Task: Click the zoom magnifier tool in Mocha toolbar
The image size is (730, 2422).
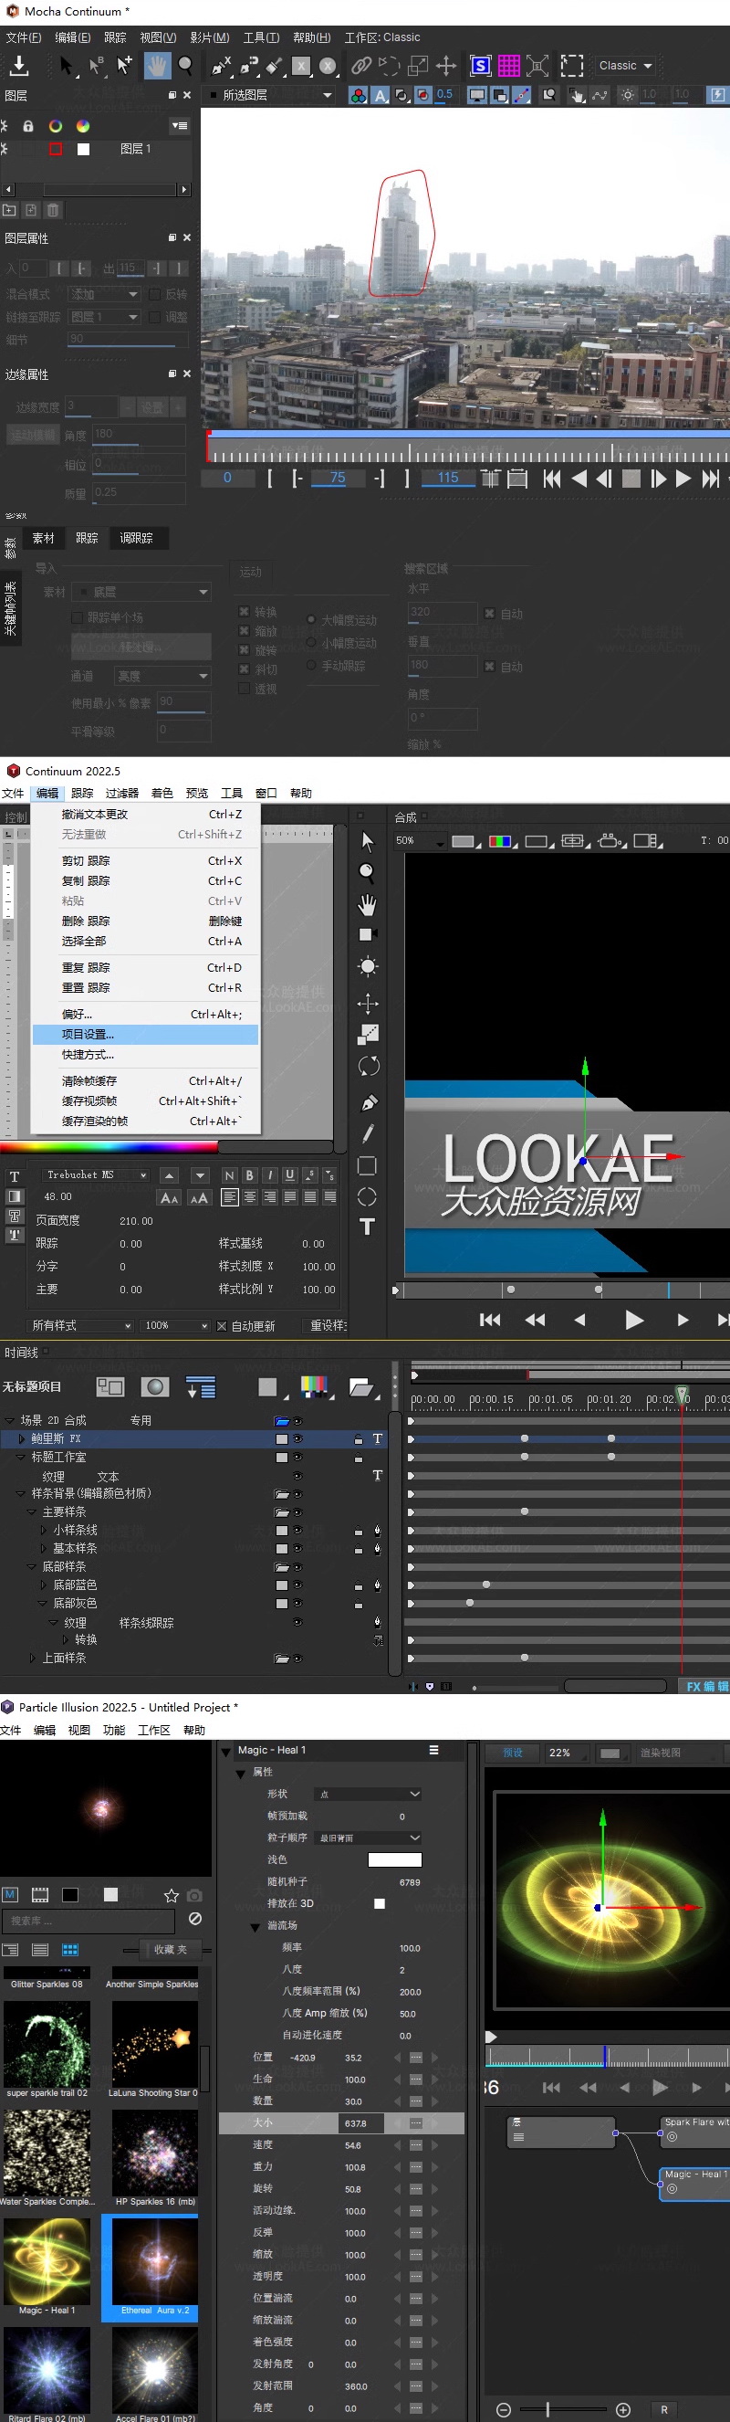Action: tap(186, 66)
